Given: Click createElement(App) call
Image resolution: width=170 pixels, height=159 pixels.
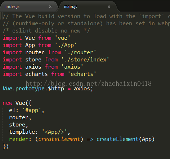Looking at the screenshot, I should pos(125,139).
